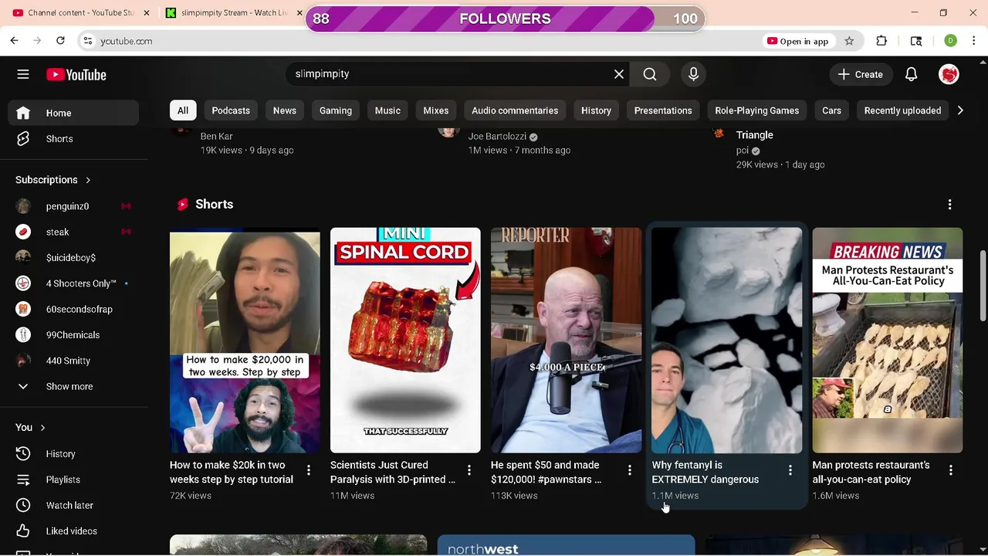Screen dimensions: 988x556
Task: Select the News filter chip
Action: click(x=284, y=110)
